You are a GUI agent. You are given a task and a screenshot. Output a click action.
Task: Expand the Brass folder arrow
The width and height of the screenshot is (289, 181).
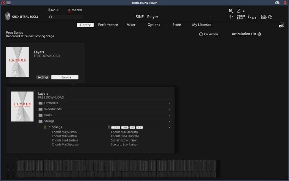pyautogui.click(x=169, y=115)
